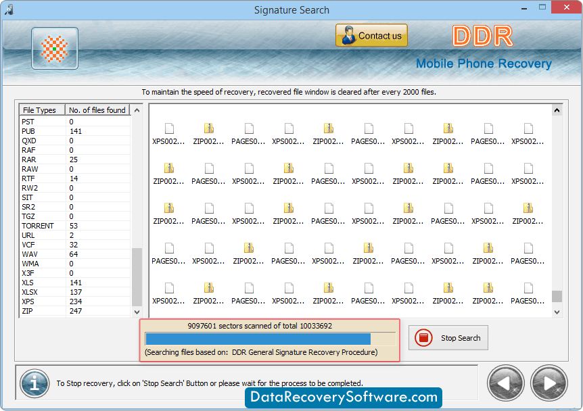
Task: Click the orange checkered logo icon
Action: point(55,48)
